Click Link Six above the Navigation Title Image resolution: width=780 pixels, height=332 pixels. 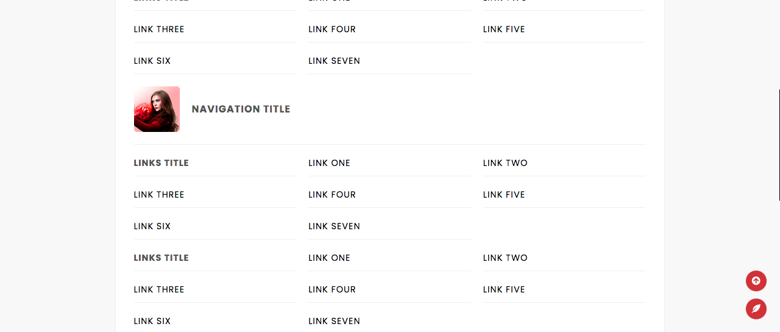click(x=152, y=61)
